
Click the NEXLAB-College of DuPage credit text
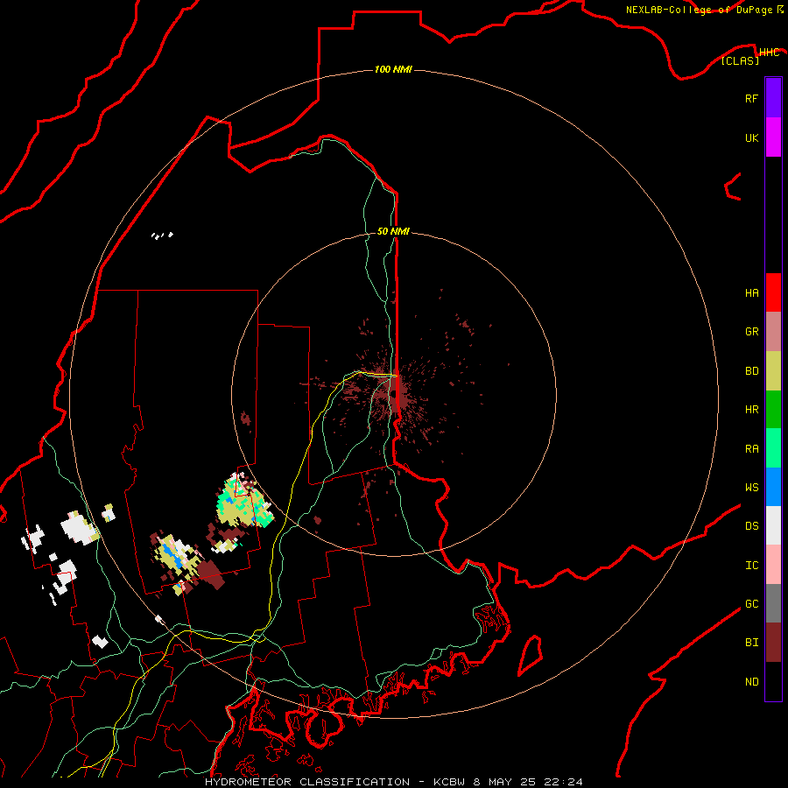coord(700,10)
